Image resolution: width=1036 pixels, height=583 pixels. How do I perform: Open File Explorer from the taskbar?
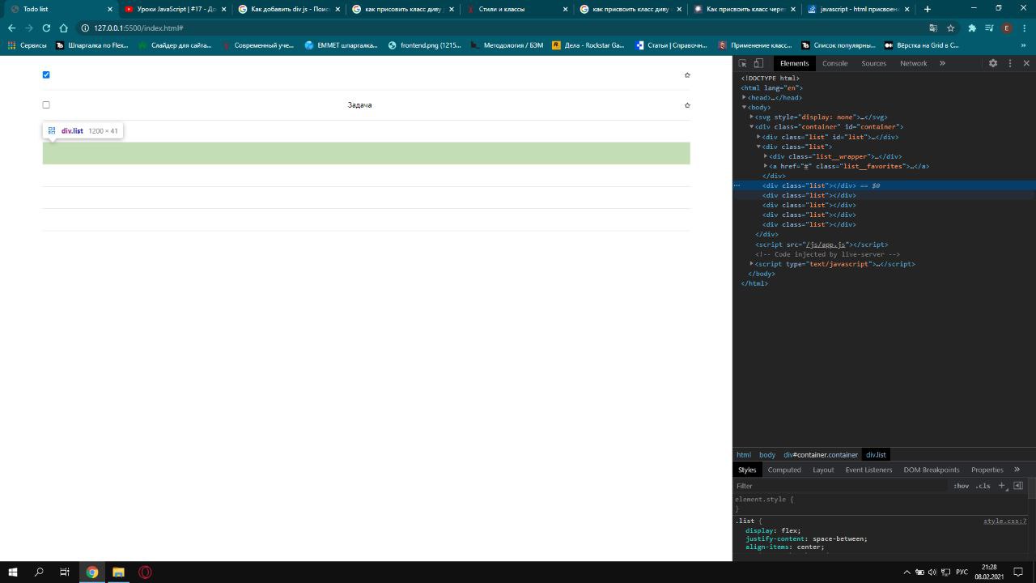pyautogui.click(x=118, y=572)
